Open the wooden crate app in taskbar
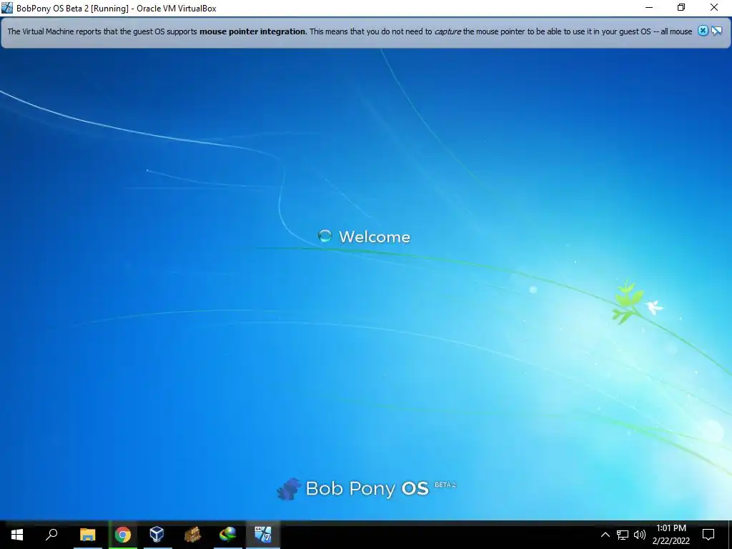Image resolution: width=732 pixels, height=549 pixels. click(x=192, y=535)
